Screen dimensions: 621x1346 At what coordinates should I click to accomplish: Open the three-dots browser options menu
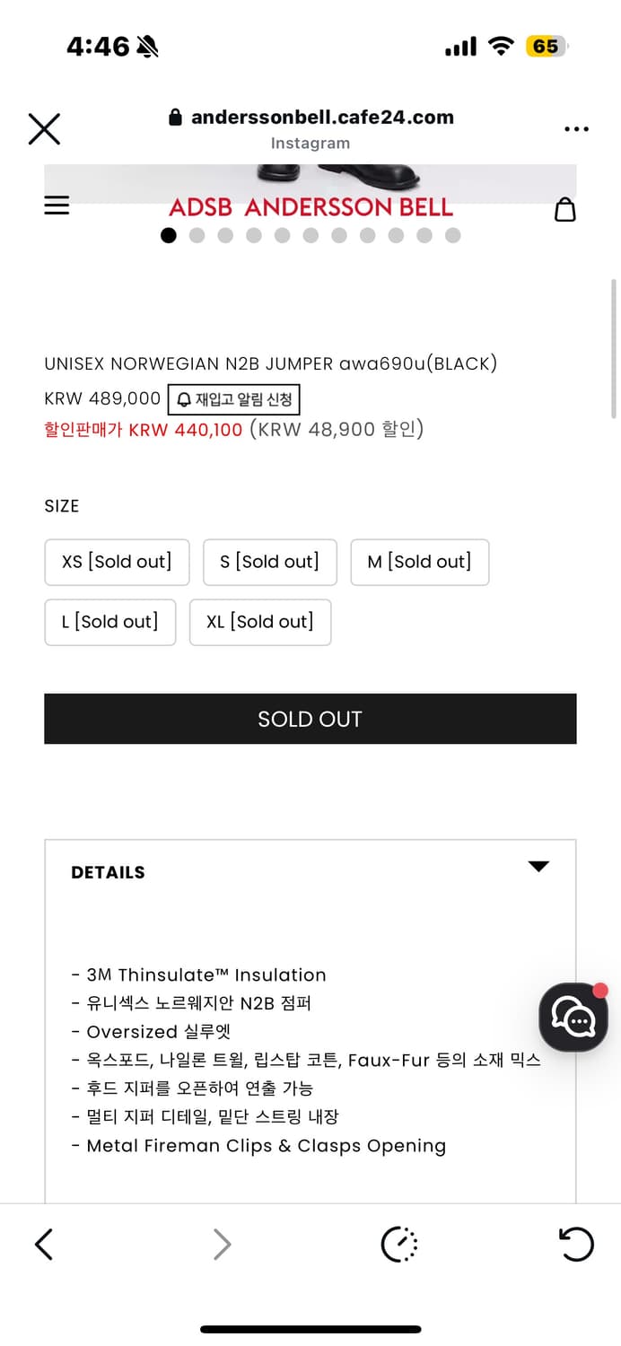click(576, 129)
